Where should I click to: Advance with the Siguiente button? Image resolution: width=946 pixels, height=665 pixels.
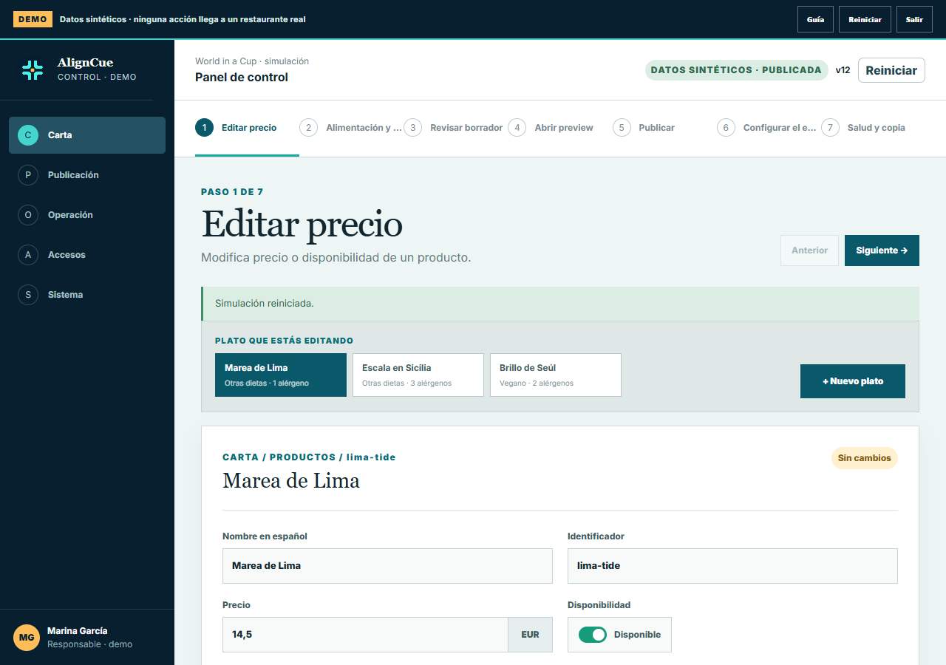coord(882,250)
